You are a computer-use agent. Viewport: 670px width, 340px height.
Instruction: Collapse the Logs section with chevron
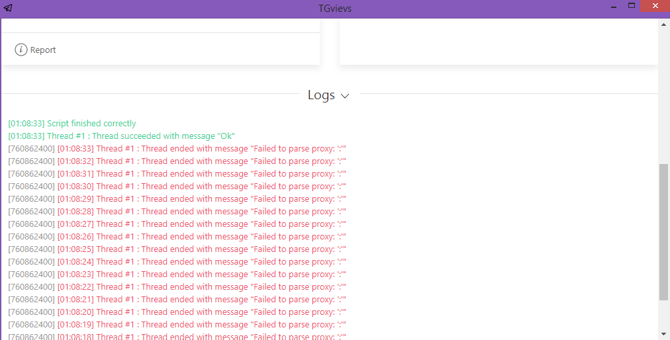pos(345,96)
